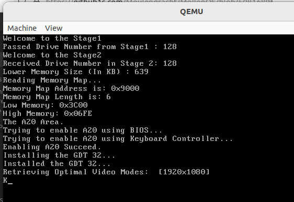Click the '[1920x1080]' video mode text

pos(184,172)
